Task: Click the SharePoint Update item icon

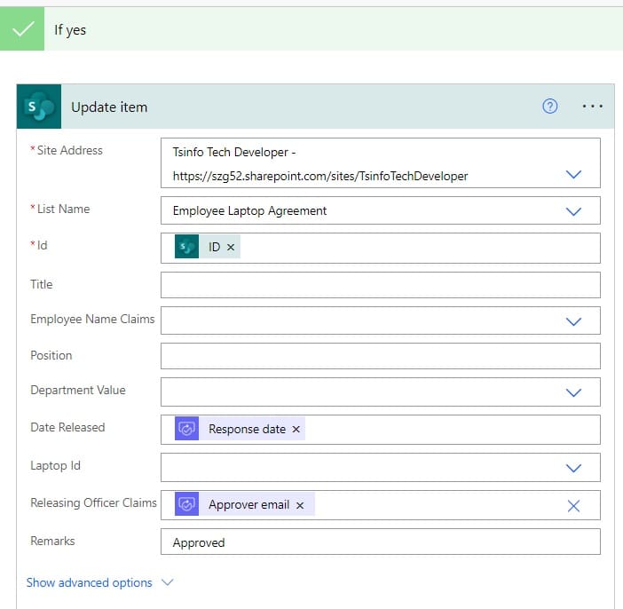Action: point(39,107)
